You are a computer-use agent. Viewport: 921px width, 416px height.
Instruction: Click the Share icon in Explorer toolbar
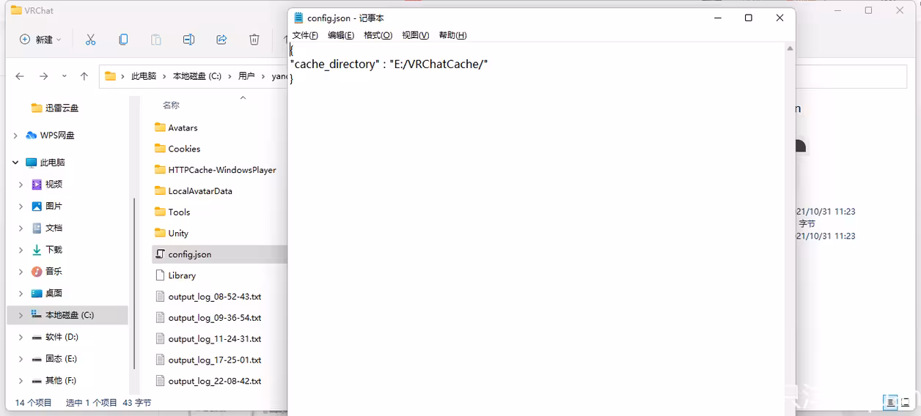(221, 40)
